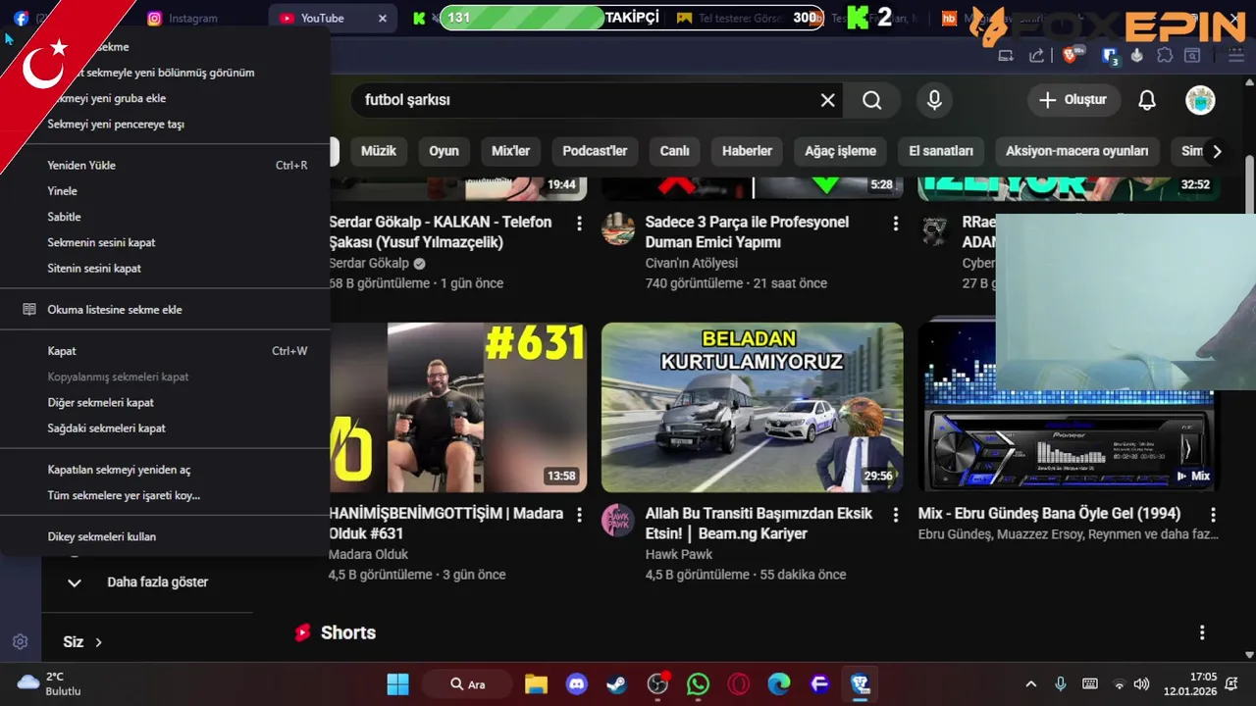This screenshot has height=706, width=1256.
Task: Click the browser settings gear icon
Action: click(x=20, y=642)
